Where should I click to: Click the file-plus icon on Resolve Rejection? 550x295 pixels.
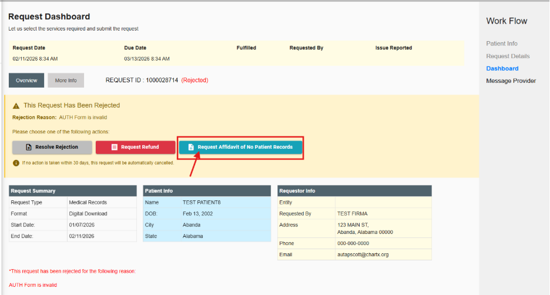click(29, 147)
